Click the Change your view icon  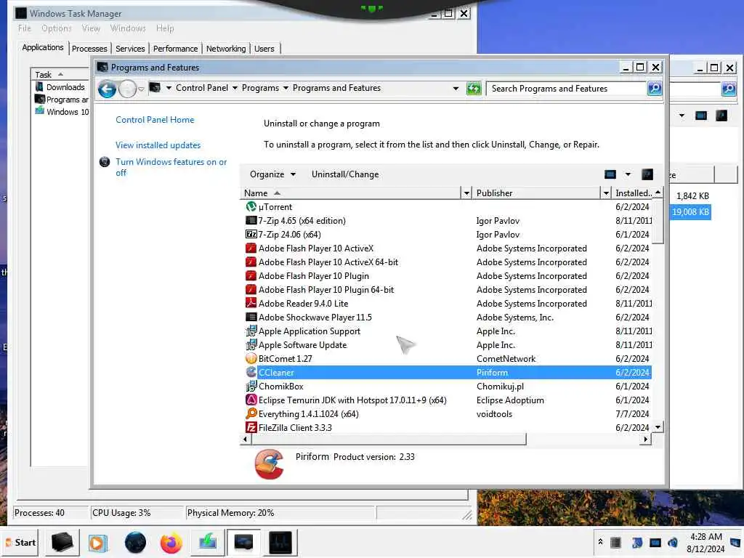click(610, 174)
